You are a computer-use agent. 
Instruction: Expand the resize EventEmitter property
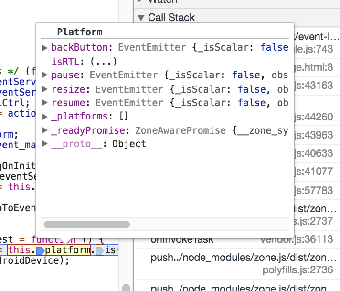point(45,89)
